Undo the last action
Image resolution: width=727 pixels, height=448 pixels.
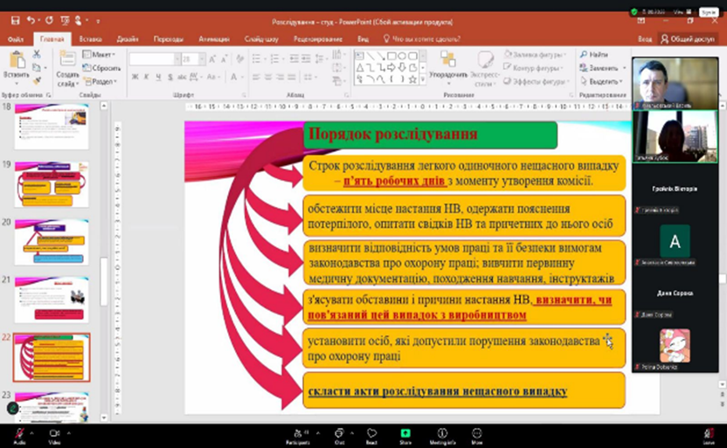pos(31,20)
